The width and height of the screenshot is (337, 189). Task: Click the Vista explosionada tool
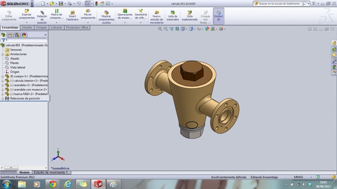click(190, 15)
